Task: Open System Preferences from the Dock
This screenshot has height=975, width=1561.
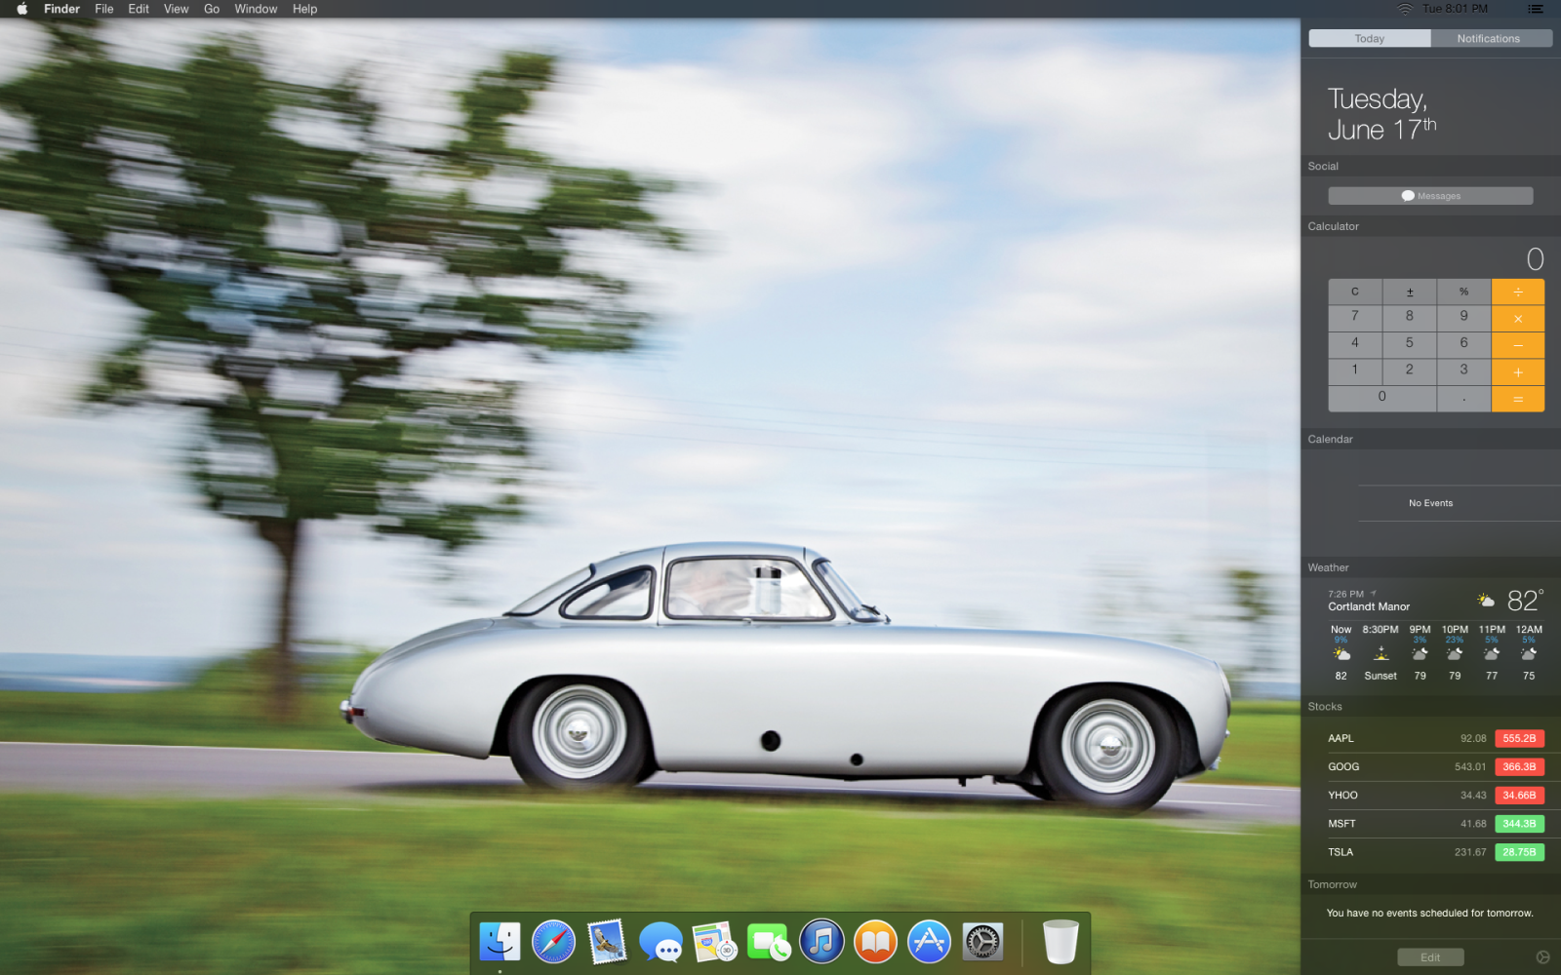Action: pos(982,942)
